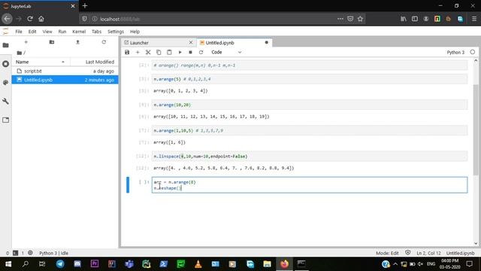Insert a cell below with plus icon
The image size is (481, 271).
click(x=138, y=52)
